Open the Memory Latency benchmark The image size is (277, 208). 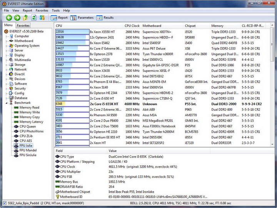click(31, 122)
